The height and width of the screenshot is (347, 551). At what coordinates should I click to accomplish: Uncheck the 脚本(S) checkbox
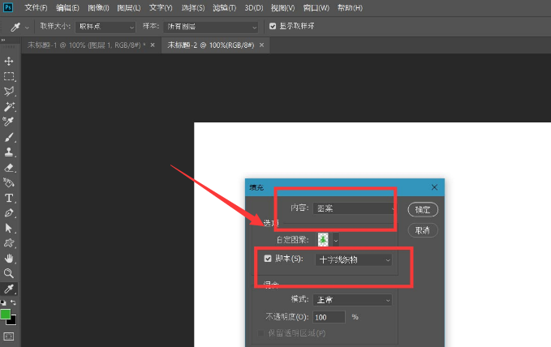pos(268,259)
